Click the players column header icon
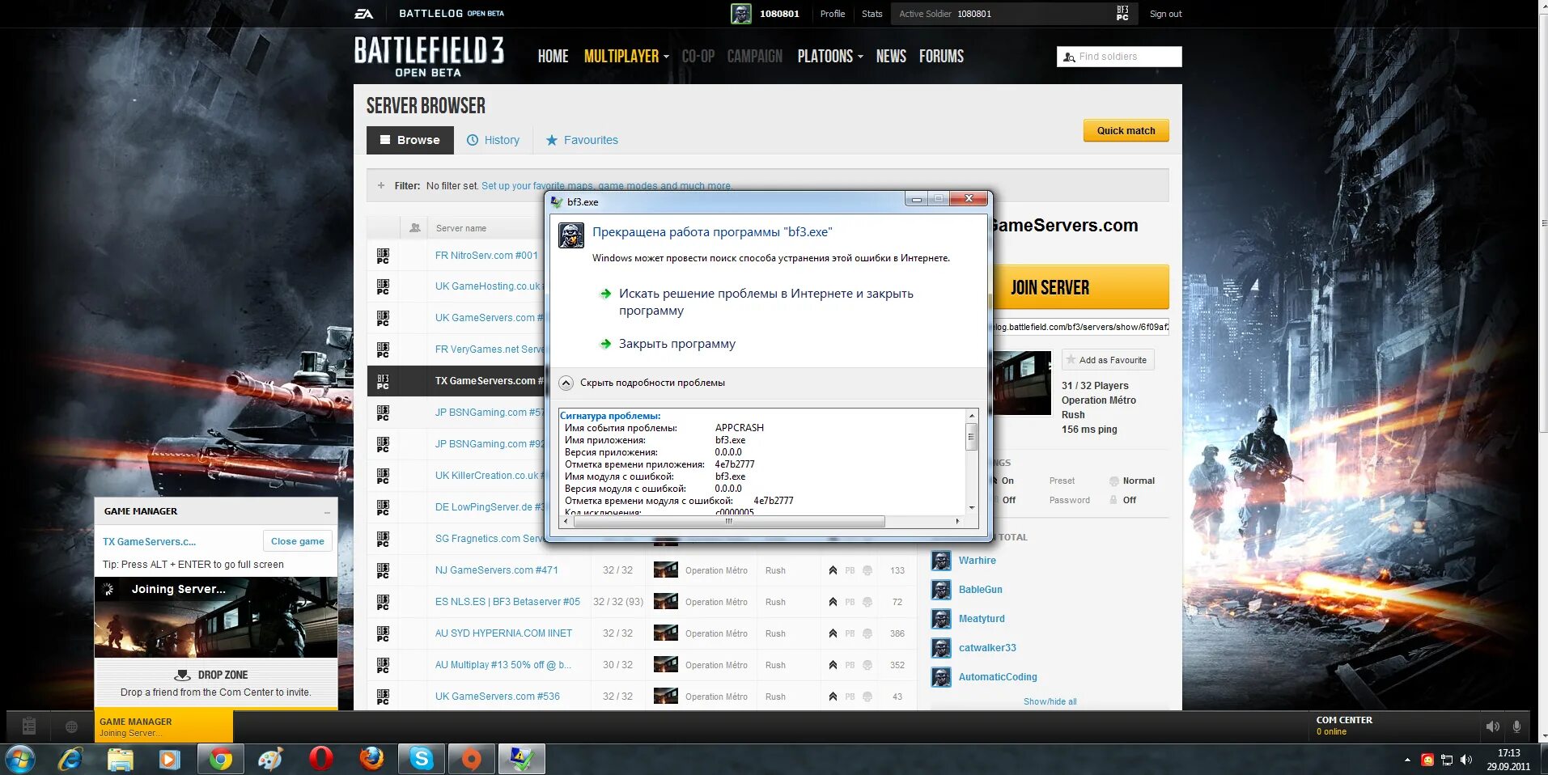The image size is (1548, 775). 415,228
